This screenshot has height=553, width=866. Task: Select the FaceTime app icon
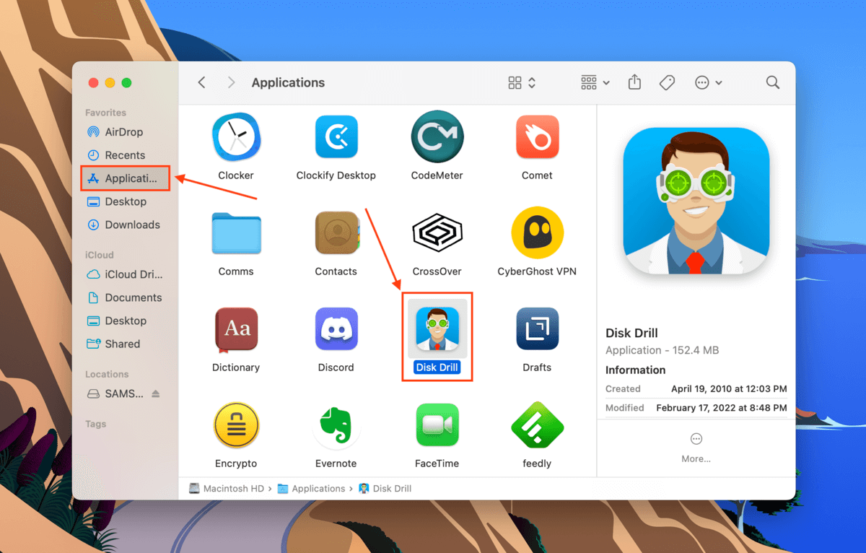pyautogui.click(x=437, y=425)
